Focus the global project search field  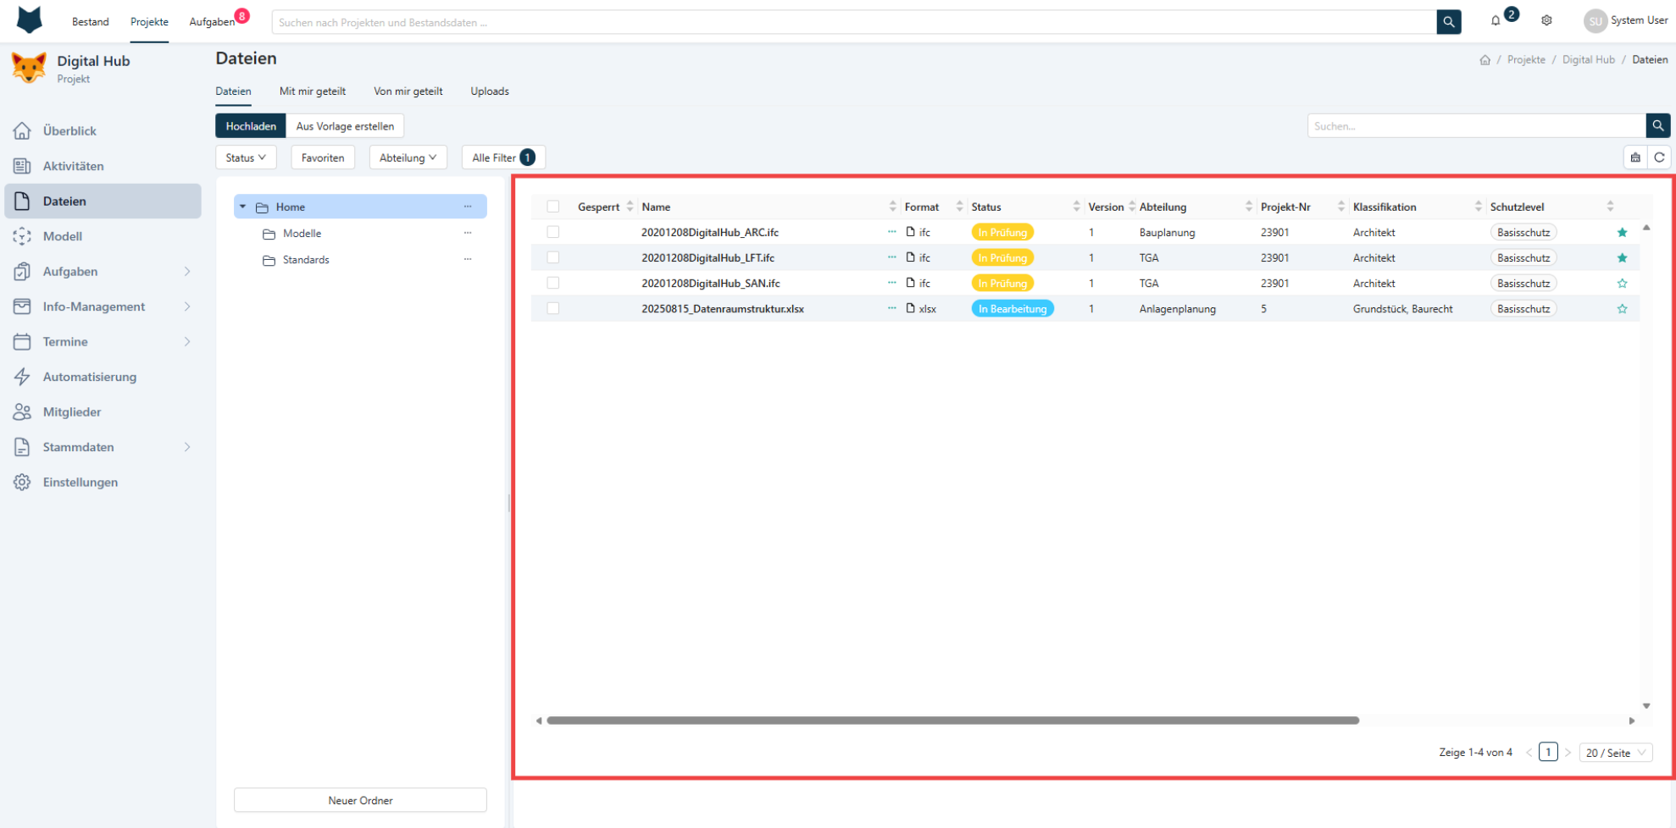click(x=854, y=22)
